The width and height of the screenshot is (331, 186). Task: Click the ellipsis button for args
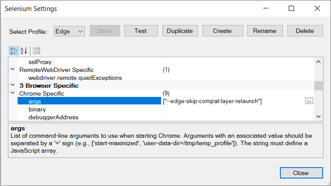pos(309,101)
